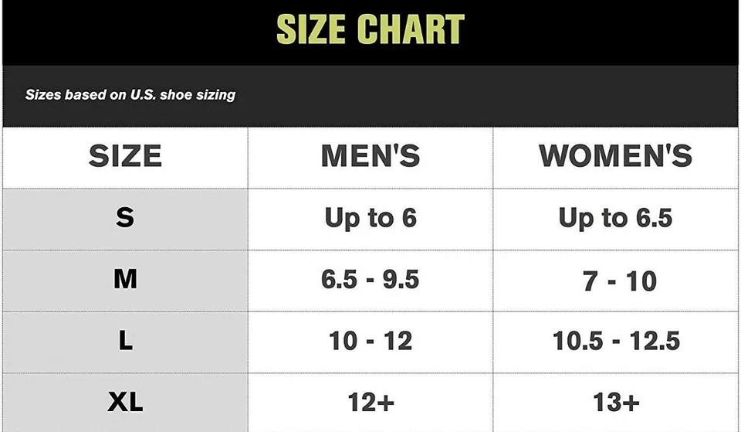Select the WOMEN'S column header

[615, 157]
